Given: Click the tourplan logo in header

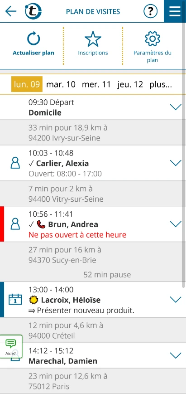Looking at the screenshot, I should point(33,11).
